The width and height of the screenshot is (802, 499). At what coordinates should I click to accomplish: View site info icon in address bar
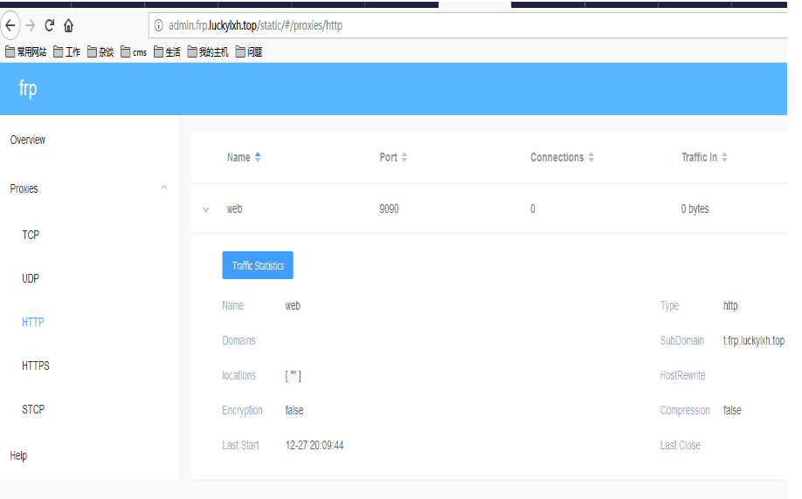[x=158, y=25]
